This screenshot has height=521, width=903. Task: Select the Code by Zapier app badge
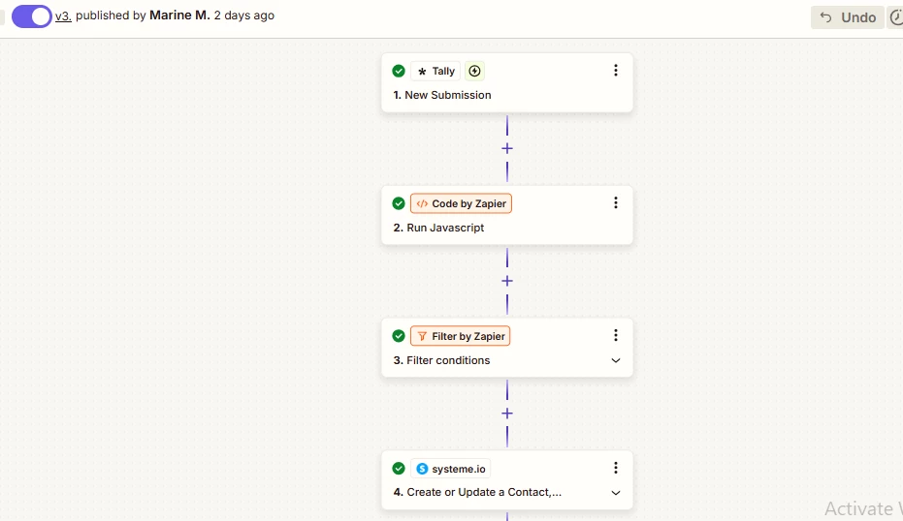pos(461,203)
